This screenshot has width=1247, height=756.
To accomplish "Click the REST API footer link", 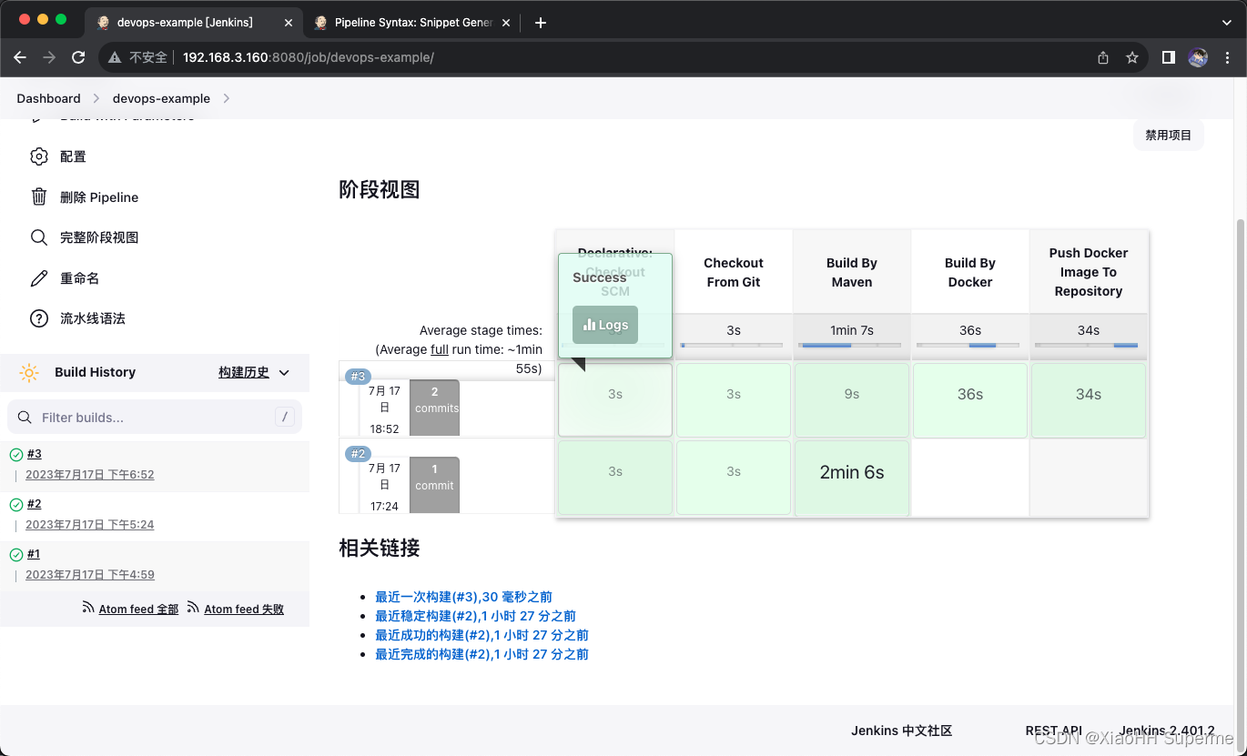I will [1054, 731].
